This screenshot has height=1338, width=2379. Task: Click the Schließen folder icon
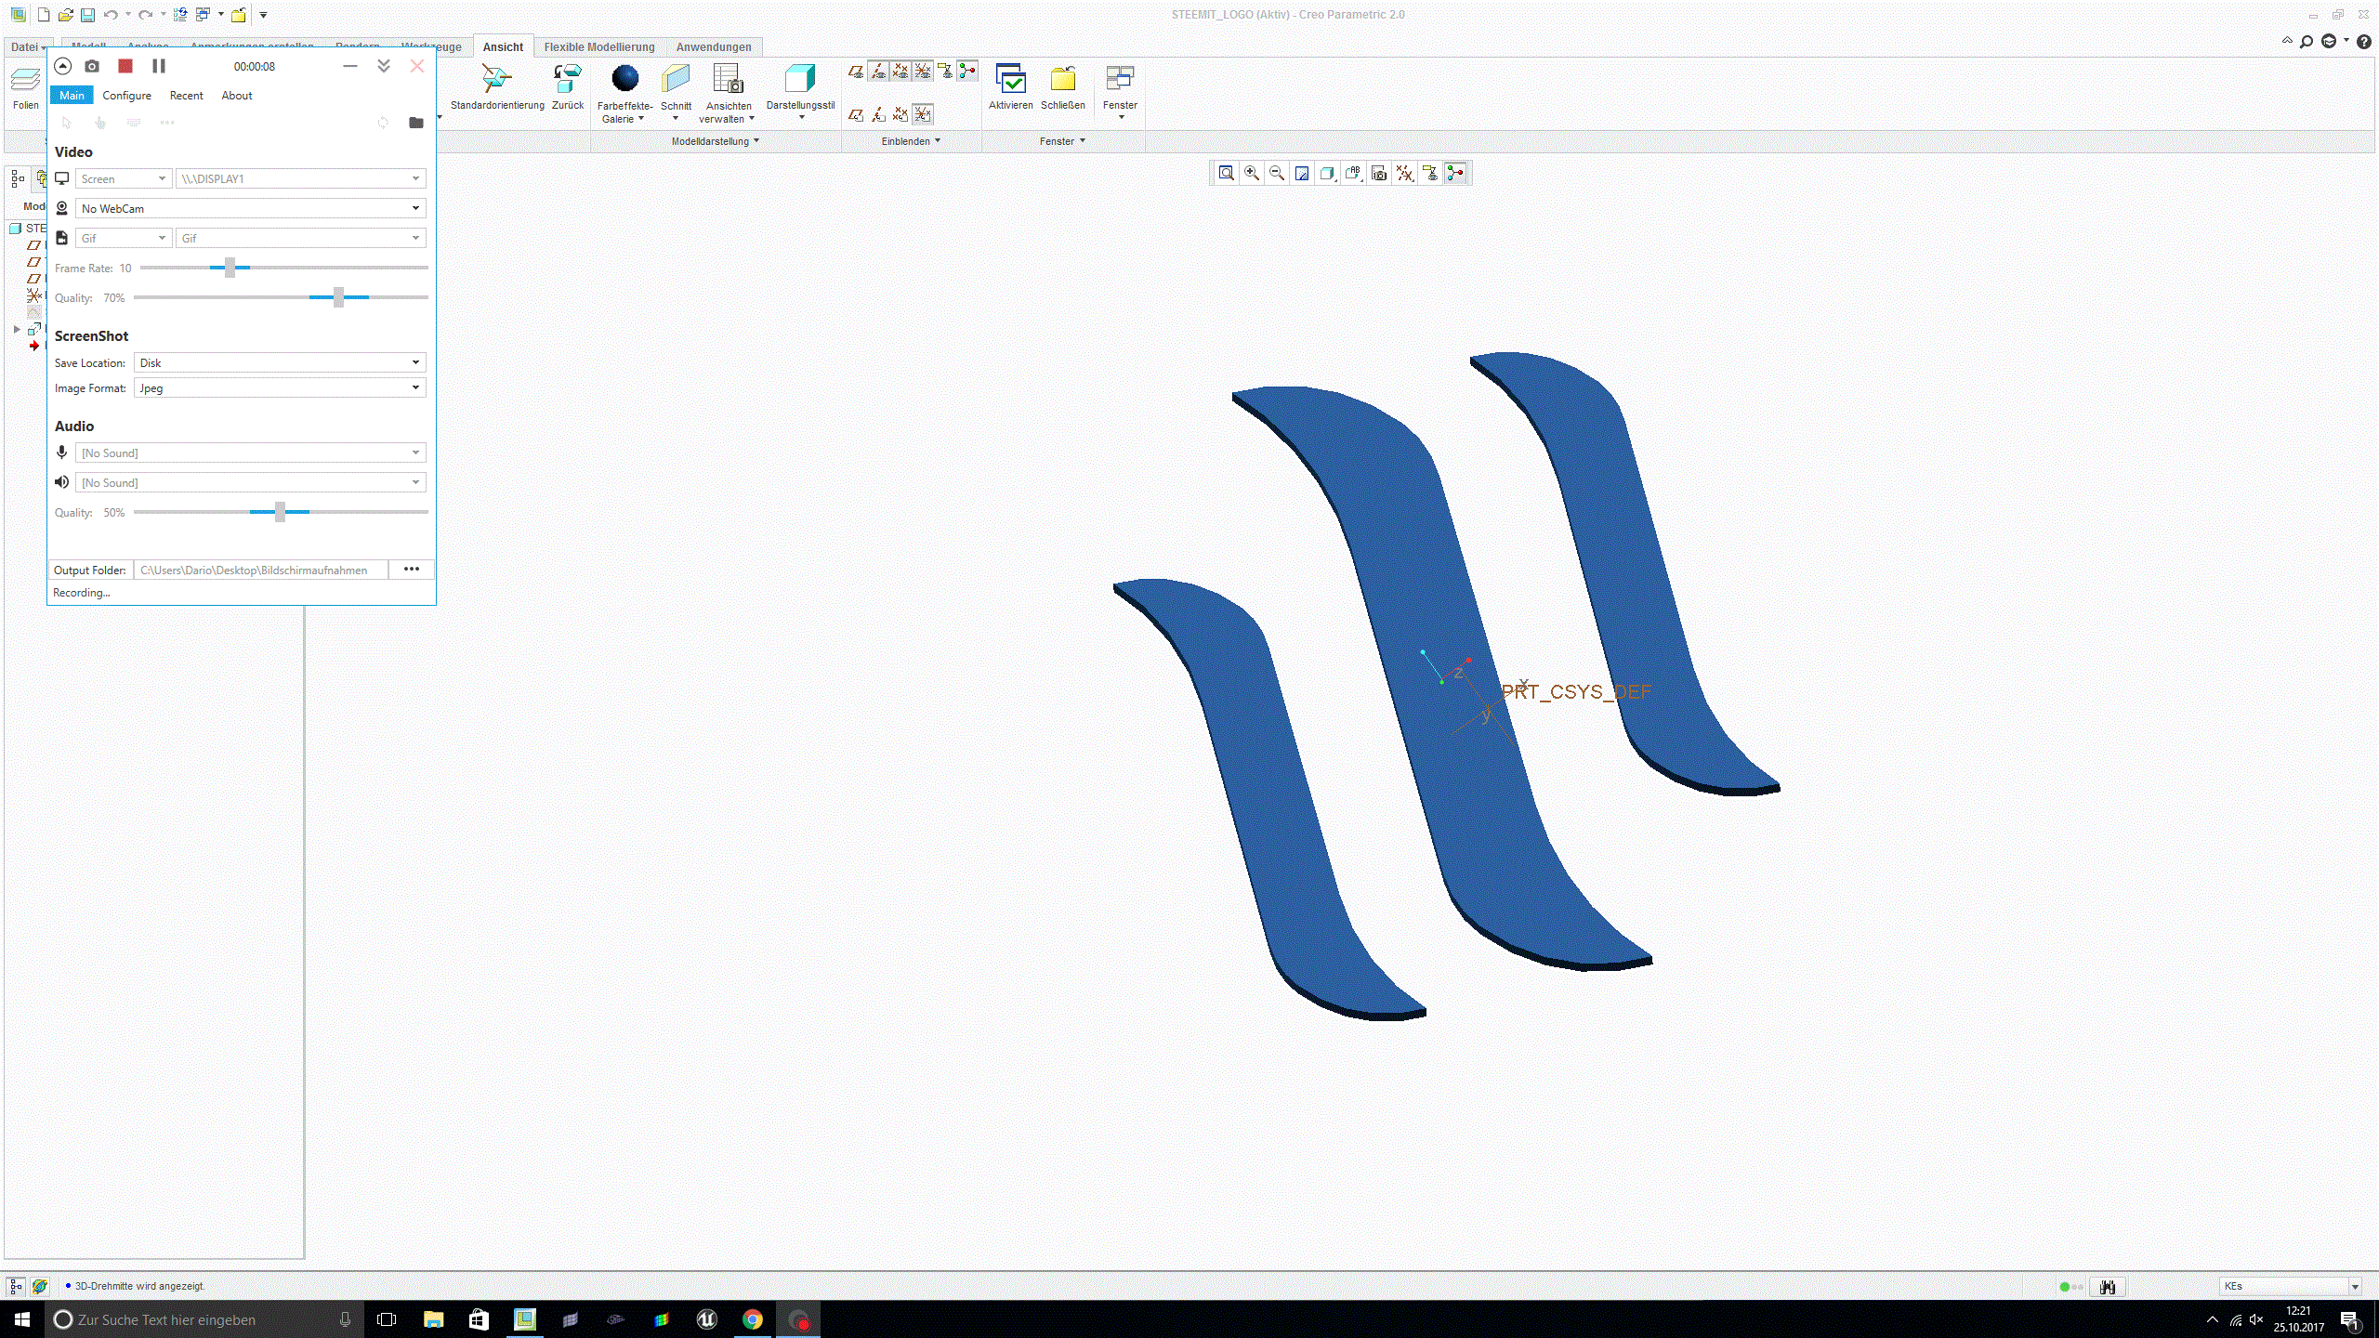tap(1062, 78)
